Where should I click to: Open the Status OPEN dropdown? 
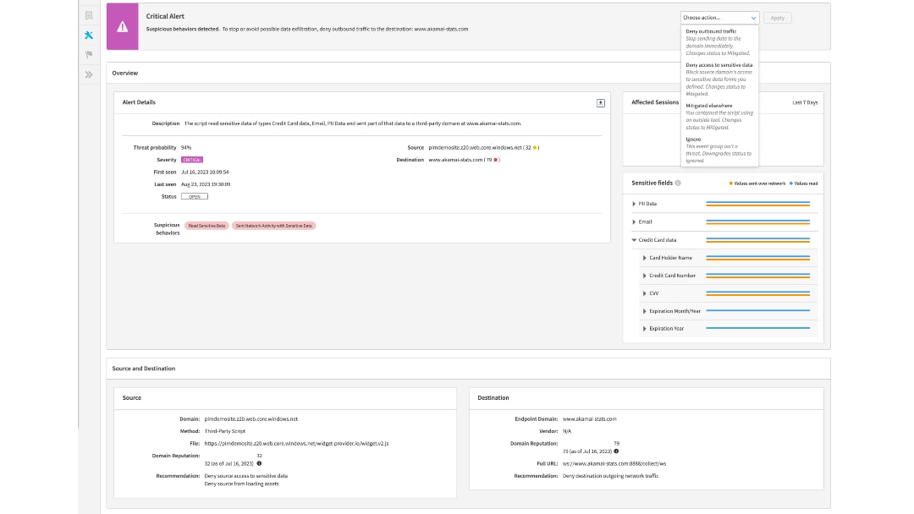pyautogui.click(x=195, y=195)
